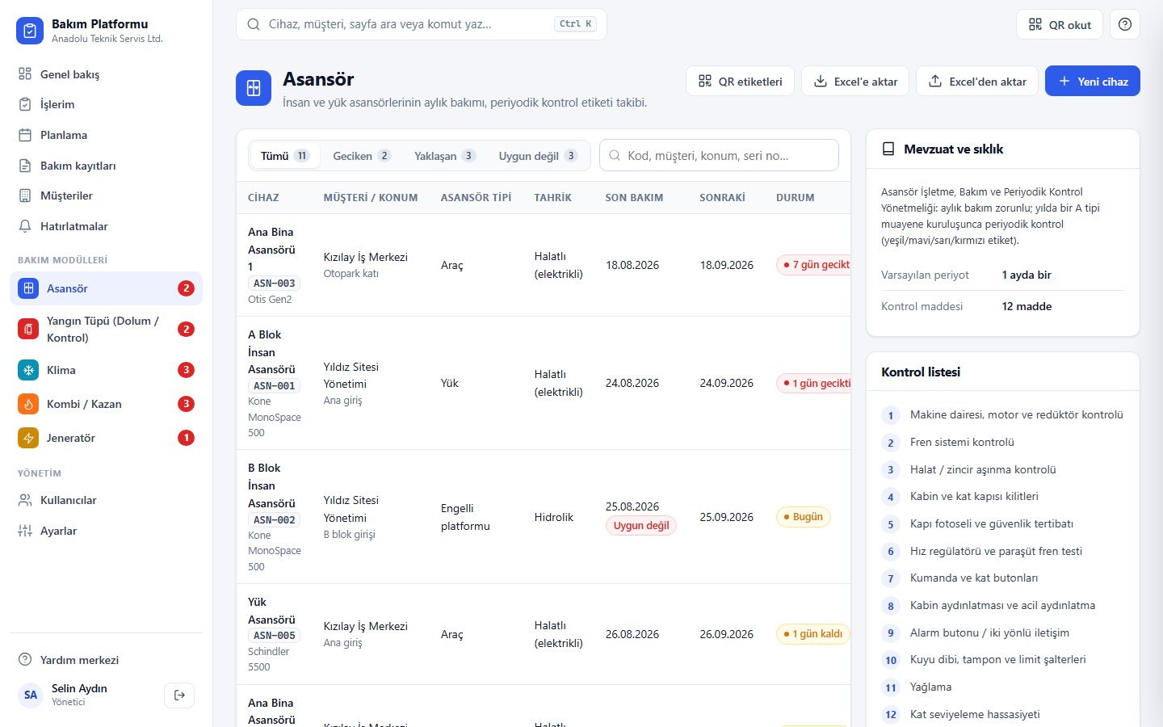Switch to Geciken tab
Viewport: 1163px width, 727px height.
362,156
